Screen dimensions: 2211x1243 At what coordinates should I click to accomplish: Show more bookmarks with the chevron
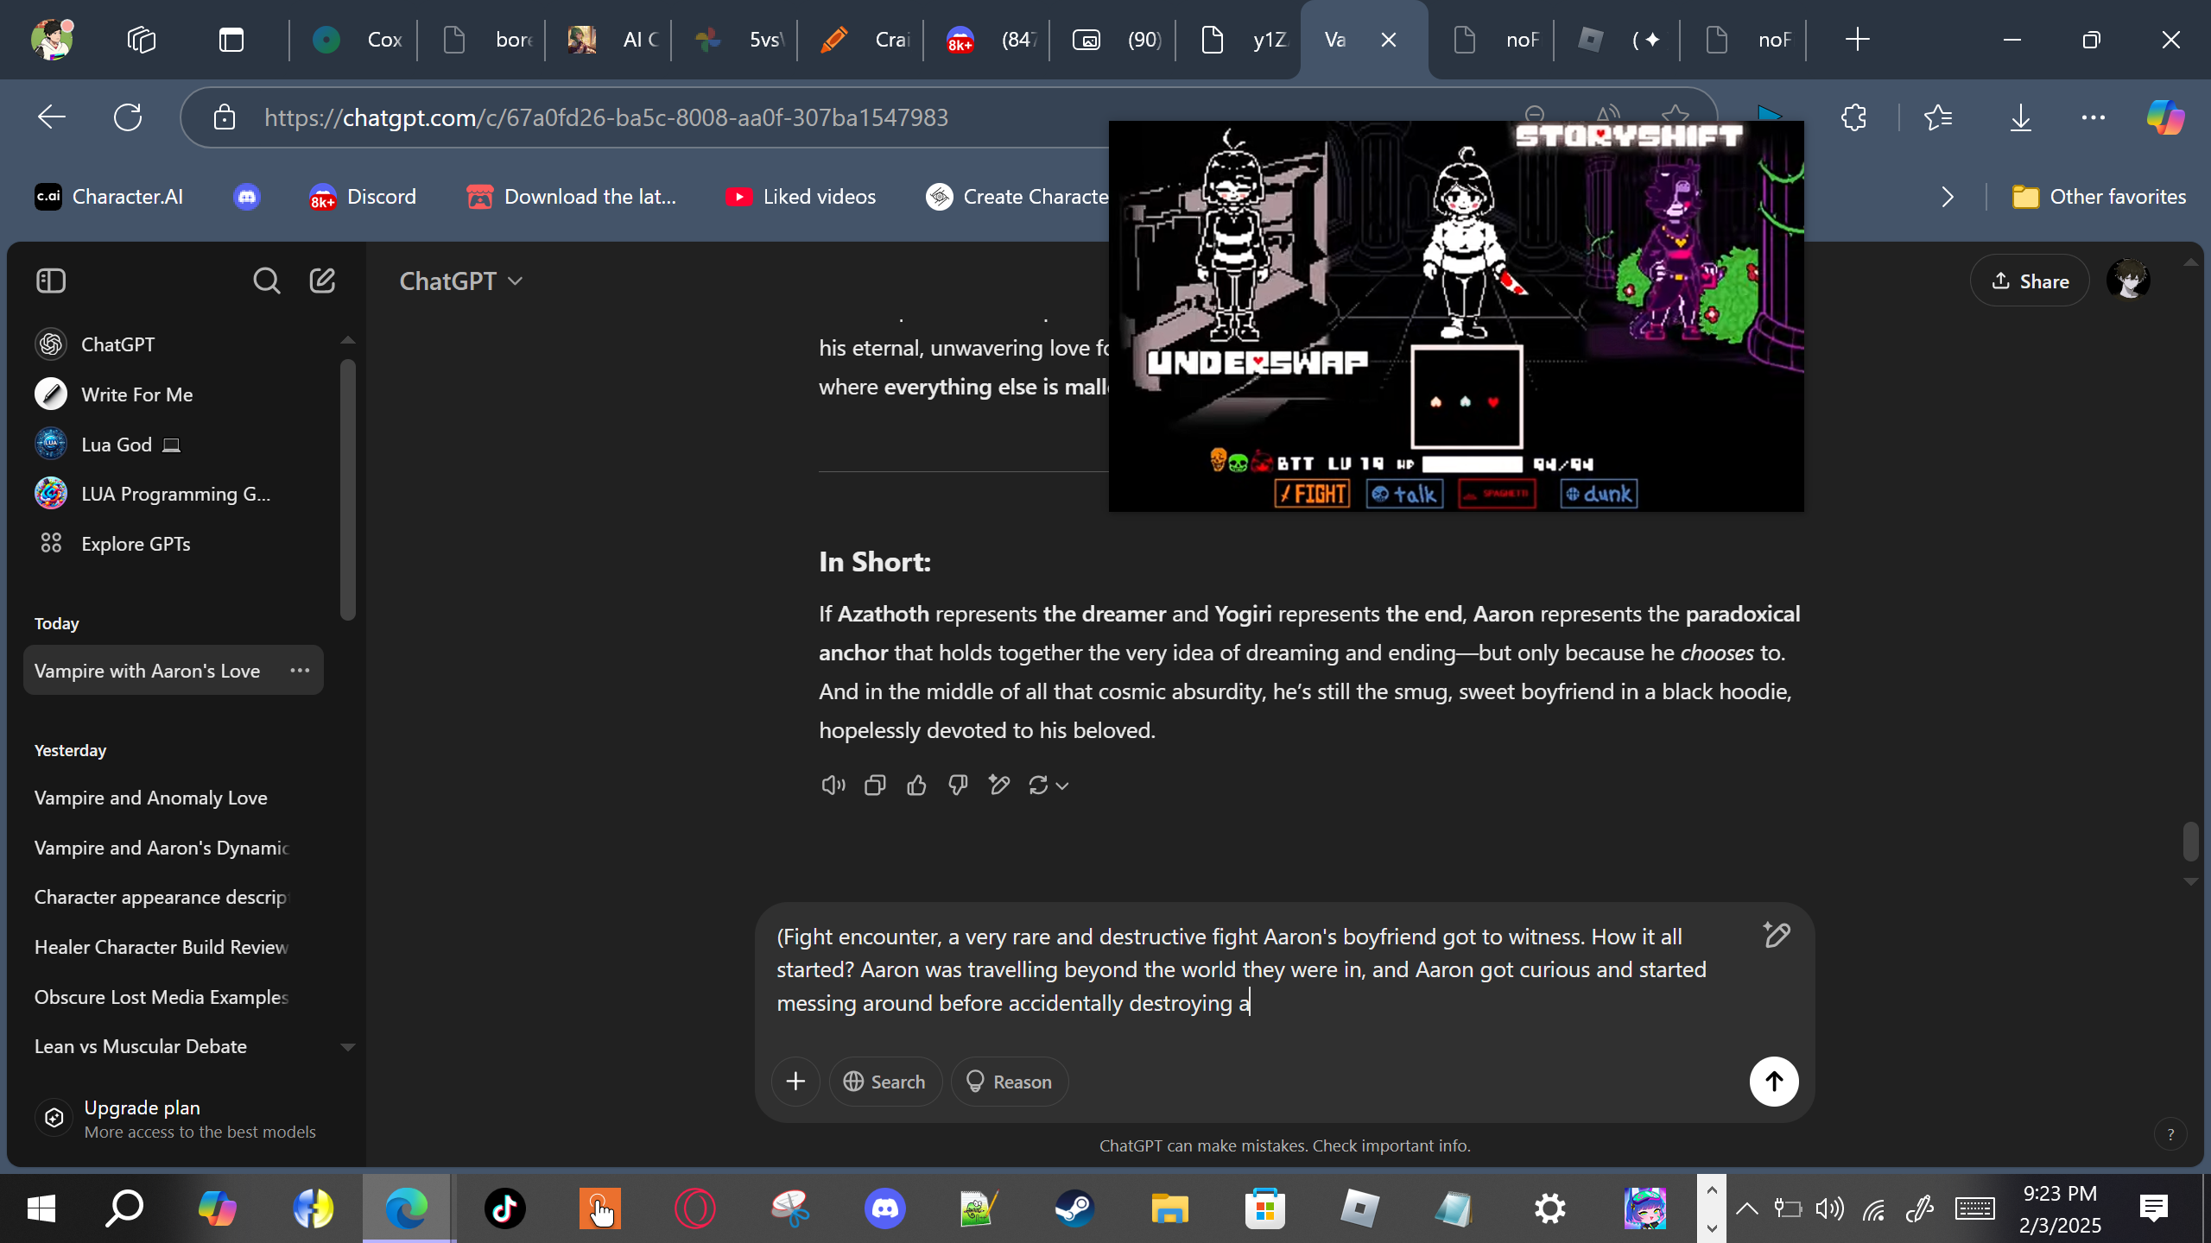1948,197
